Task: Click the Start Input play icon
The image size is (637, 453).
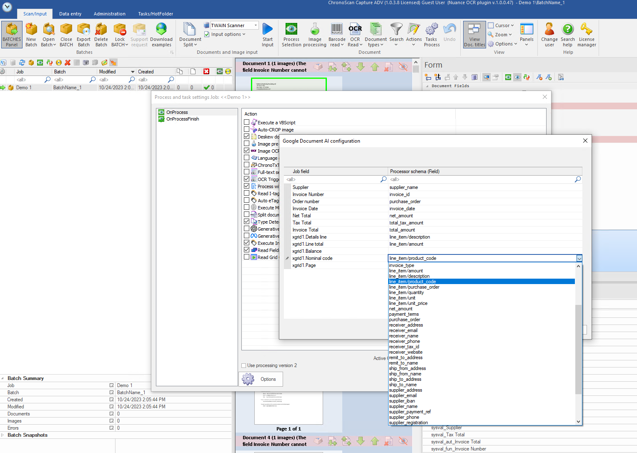Action: pyautogui.click(x=268, y=29)
